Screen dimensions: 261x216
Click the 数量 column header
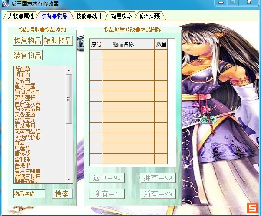(161, 44)
